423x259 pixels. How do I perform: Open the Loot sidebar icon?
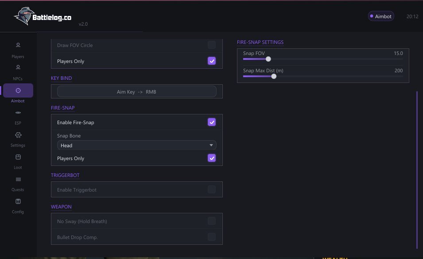(x=18, y=157)
